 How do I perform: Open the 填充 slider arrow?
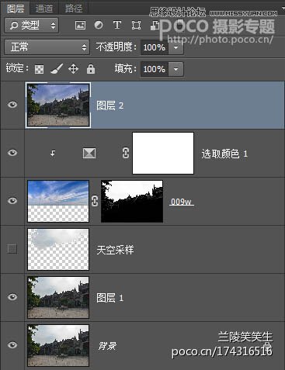coord(176,69)
